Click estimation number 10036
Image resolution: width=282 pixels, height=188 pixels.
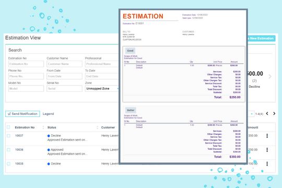pos(19,149)
